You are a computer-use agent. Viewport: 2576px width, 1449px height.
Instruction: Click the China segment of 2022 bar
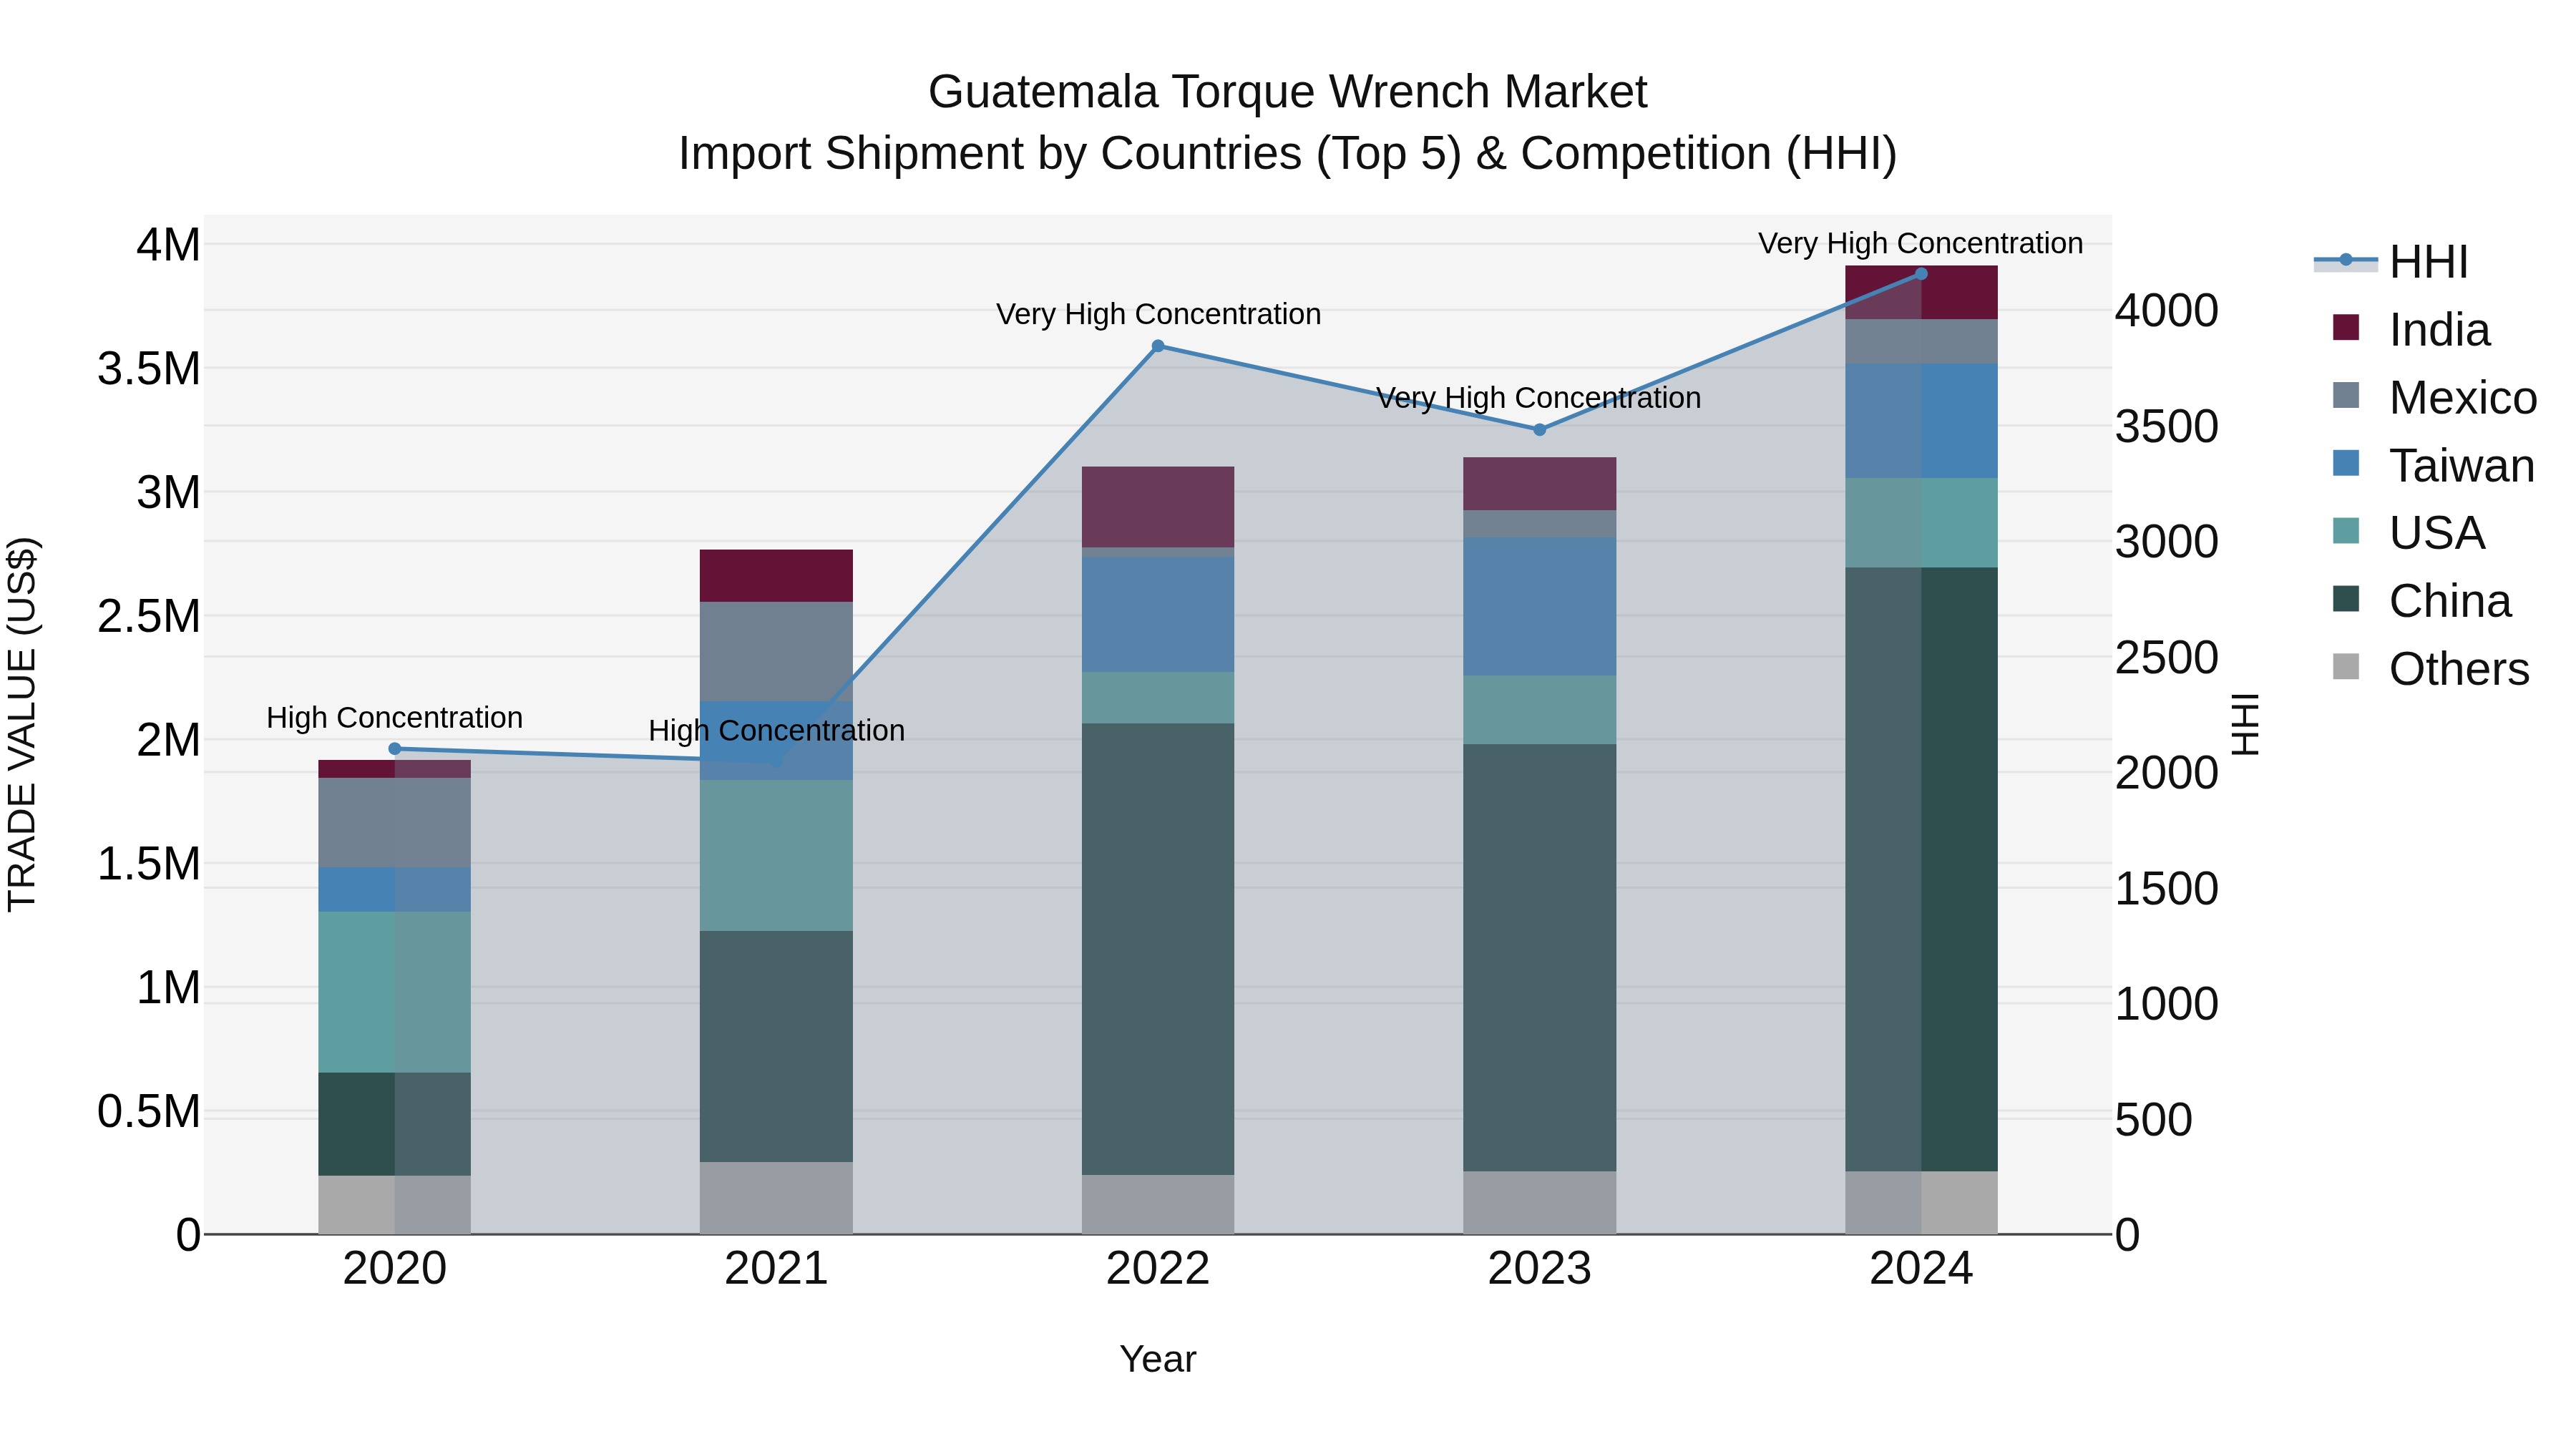tap(1158, 949)
